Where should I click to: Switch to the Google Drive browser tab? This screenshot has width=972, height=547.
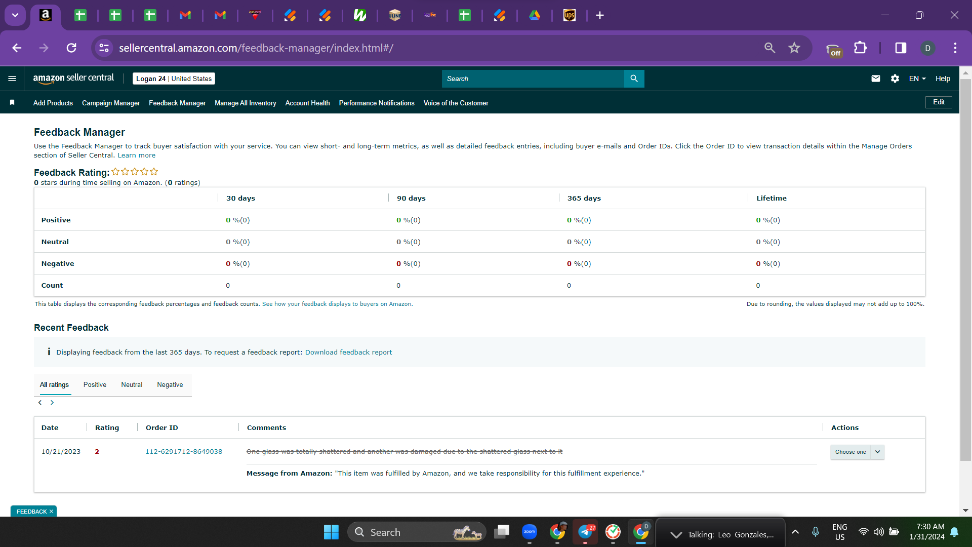point(535,15)
